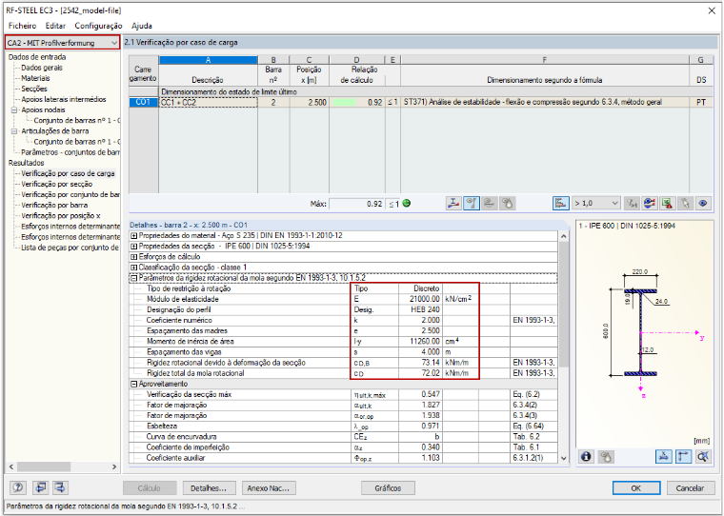
Task: Open the Ficheiro menu
Action: (x=22, y=26)
